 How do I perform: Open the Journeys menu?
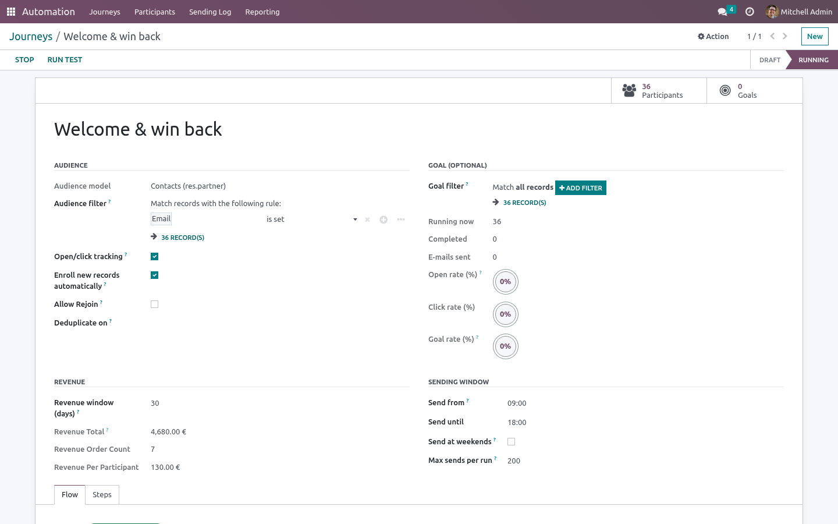pyautogui.click(x=105, y=12)
